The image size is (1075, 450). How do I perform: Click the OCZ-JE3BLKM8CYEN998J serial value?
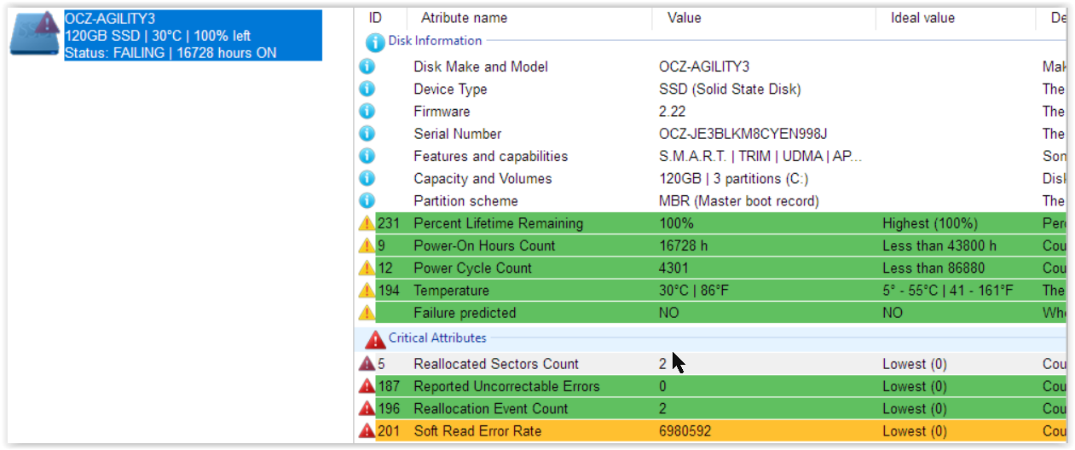(x=743, y=134)
